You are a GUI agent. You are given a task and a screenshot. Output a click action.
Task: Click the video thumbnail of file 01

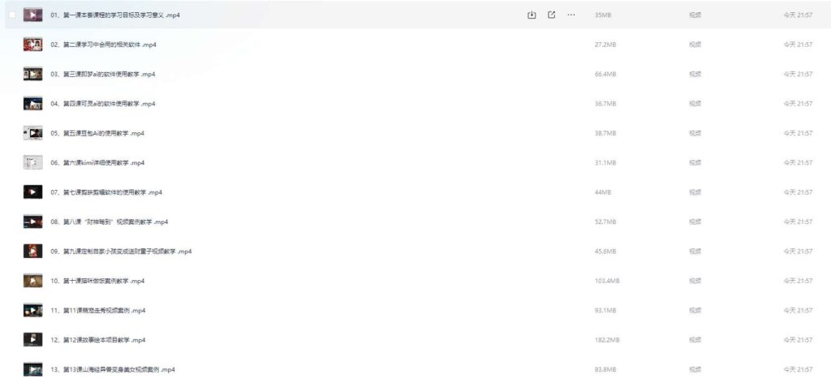pos(32,15)
